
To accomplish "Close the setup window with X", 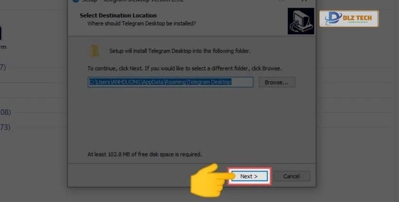I will coord(304,1).
